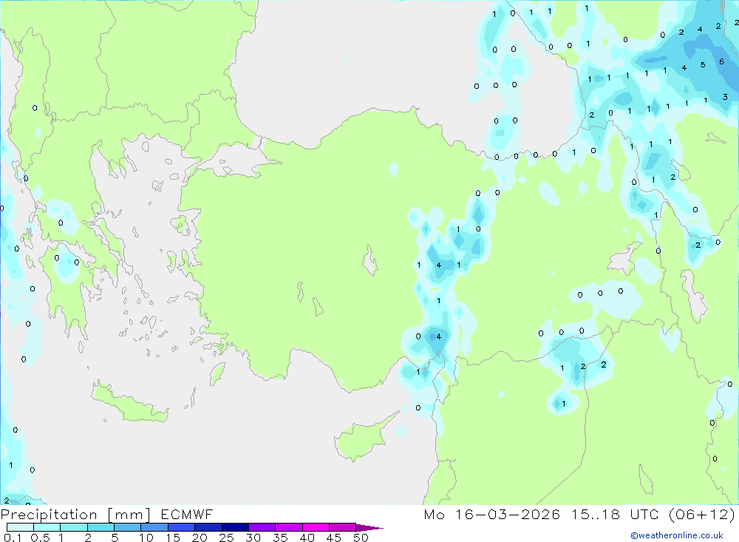The width and height of the screenshot is (739, 542).
Task: Pick the 15–20 mm legend color swatch
Action: (x=181, y=527)
